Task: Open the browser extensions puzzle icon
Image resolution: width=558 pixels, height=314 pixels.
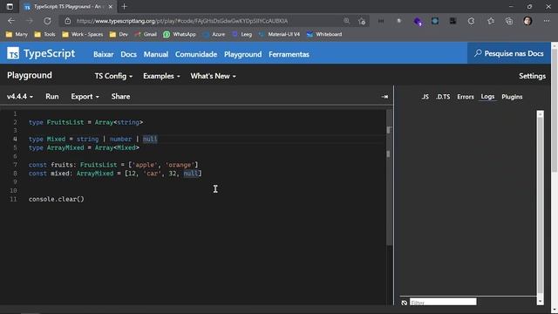Action: pyautogui.click(x=471, y=21)
